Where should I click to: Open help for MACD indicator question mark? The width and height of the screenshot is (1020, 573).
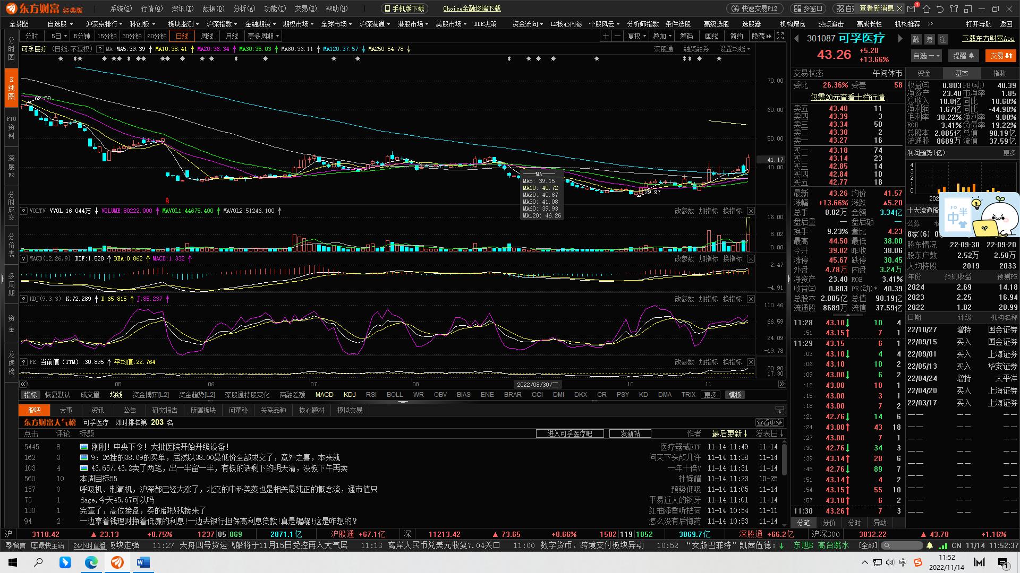pyautogui.click(x=23, y=258)
